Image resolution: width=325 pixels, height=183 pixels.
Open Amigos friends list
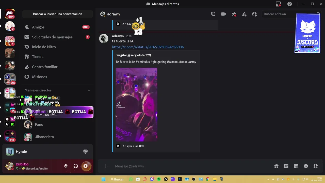57,27
